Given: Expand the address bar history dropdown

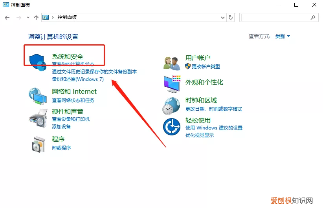Looking at the screenshot, I should click(x=223, y=18).
